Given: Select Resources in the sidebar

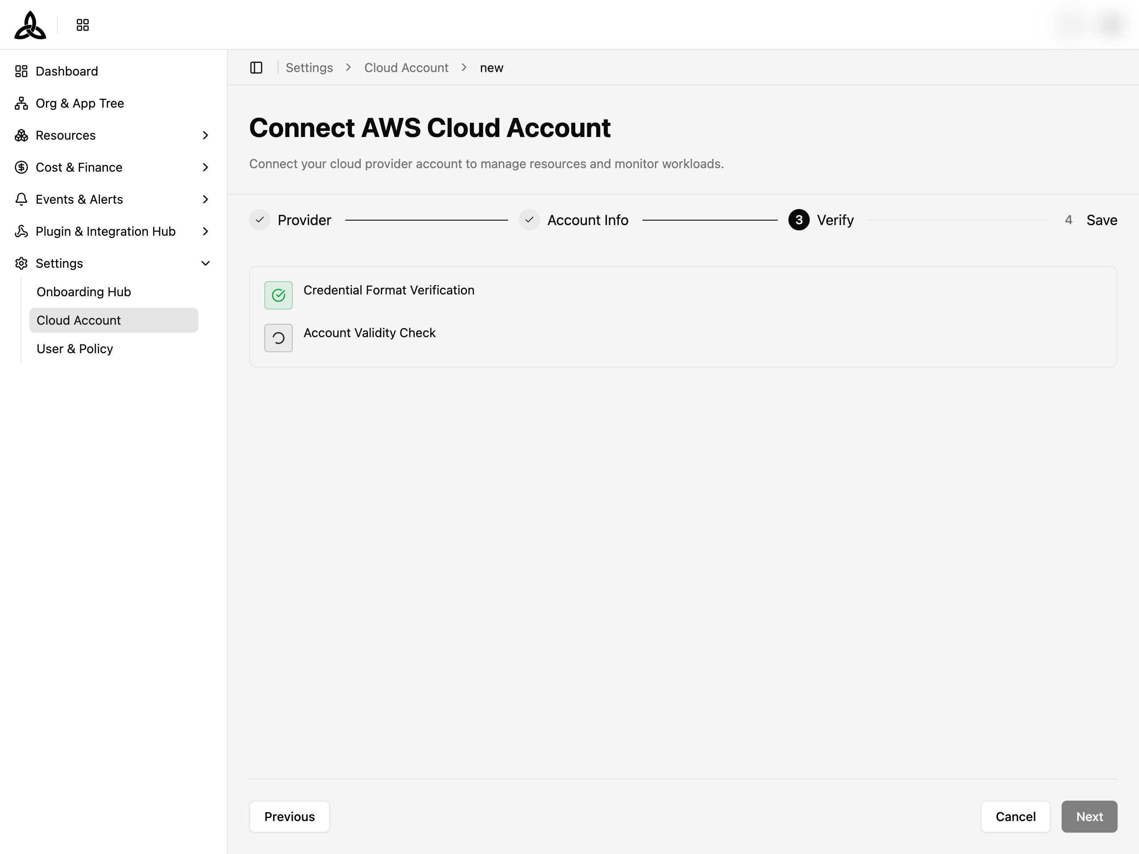Looking at the screenshot, I should pos(113,135).
